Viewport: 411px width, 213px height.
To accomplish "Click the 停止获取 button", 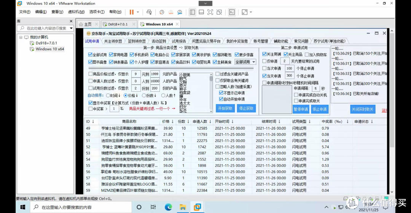I will pos(246,108).
